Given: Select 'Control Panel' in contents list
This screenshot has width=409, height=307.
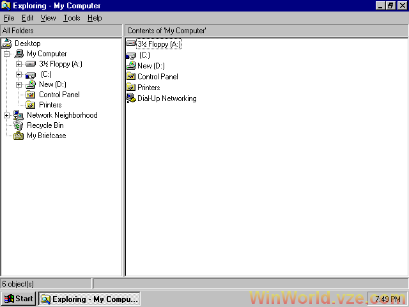Looking at the screenshot, I should pos(158,77).
